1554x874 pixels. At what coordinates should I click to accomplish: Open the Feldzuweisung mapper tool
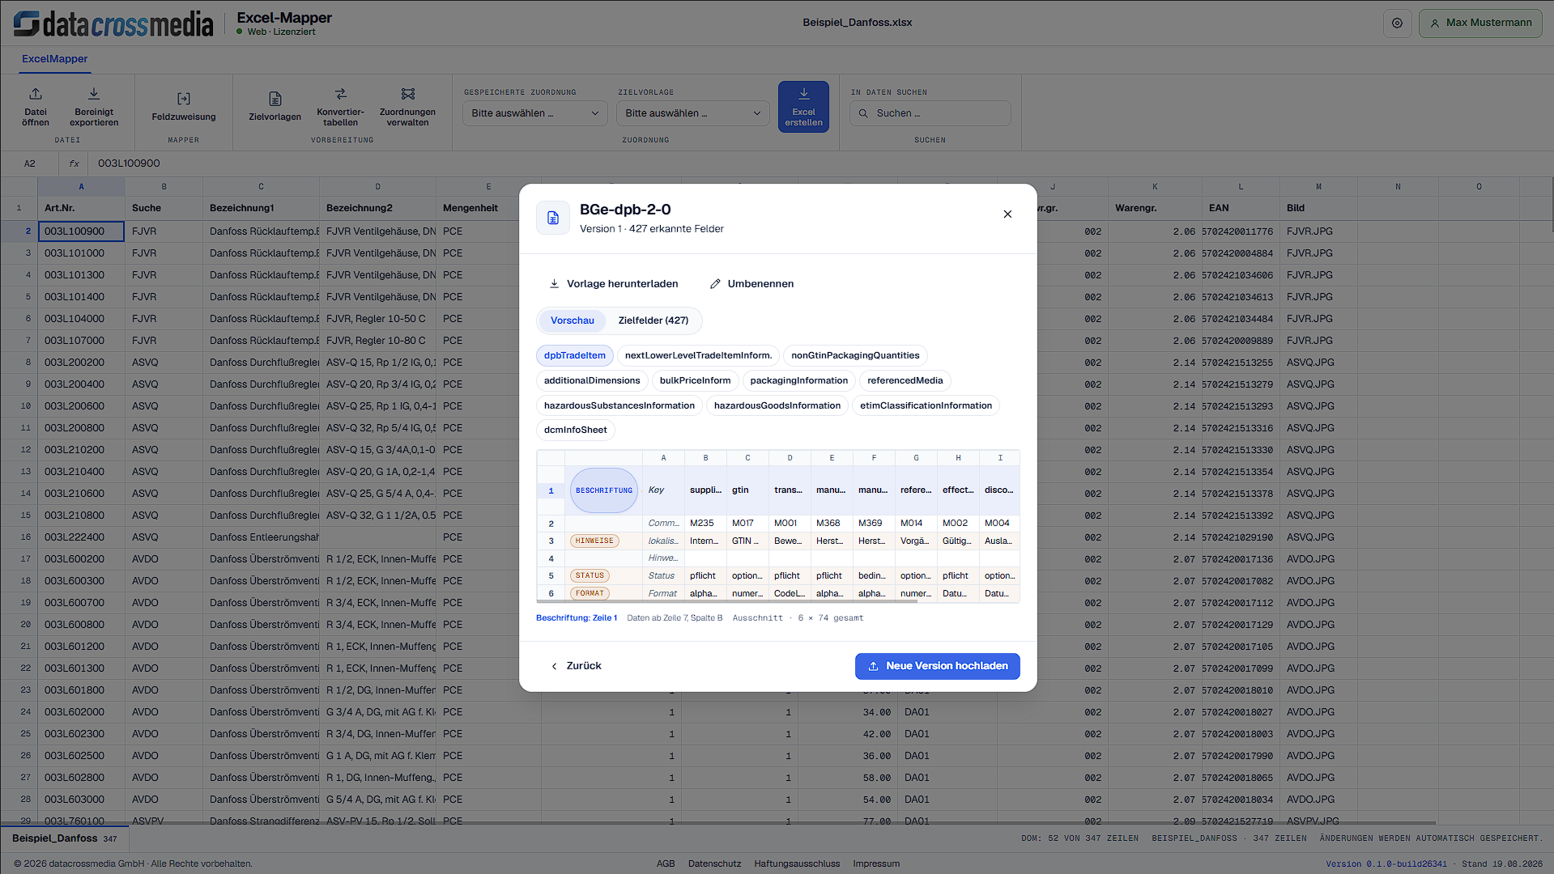pyautogui.click(x=184, y=107)
